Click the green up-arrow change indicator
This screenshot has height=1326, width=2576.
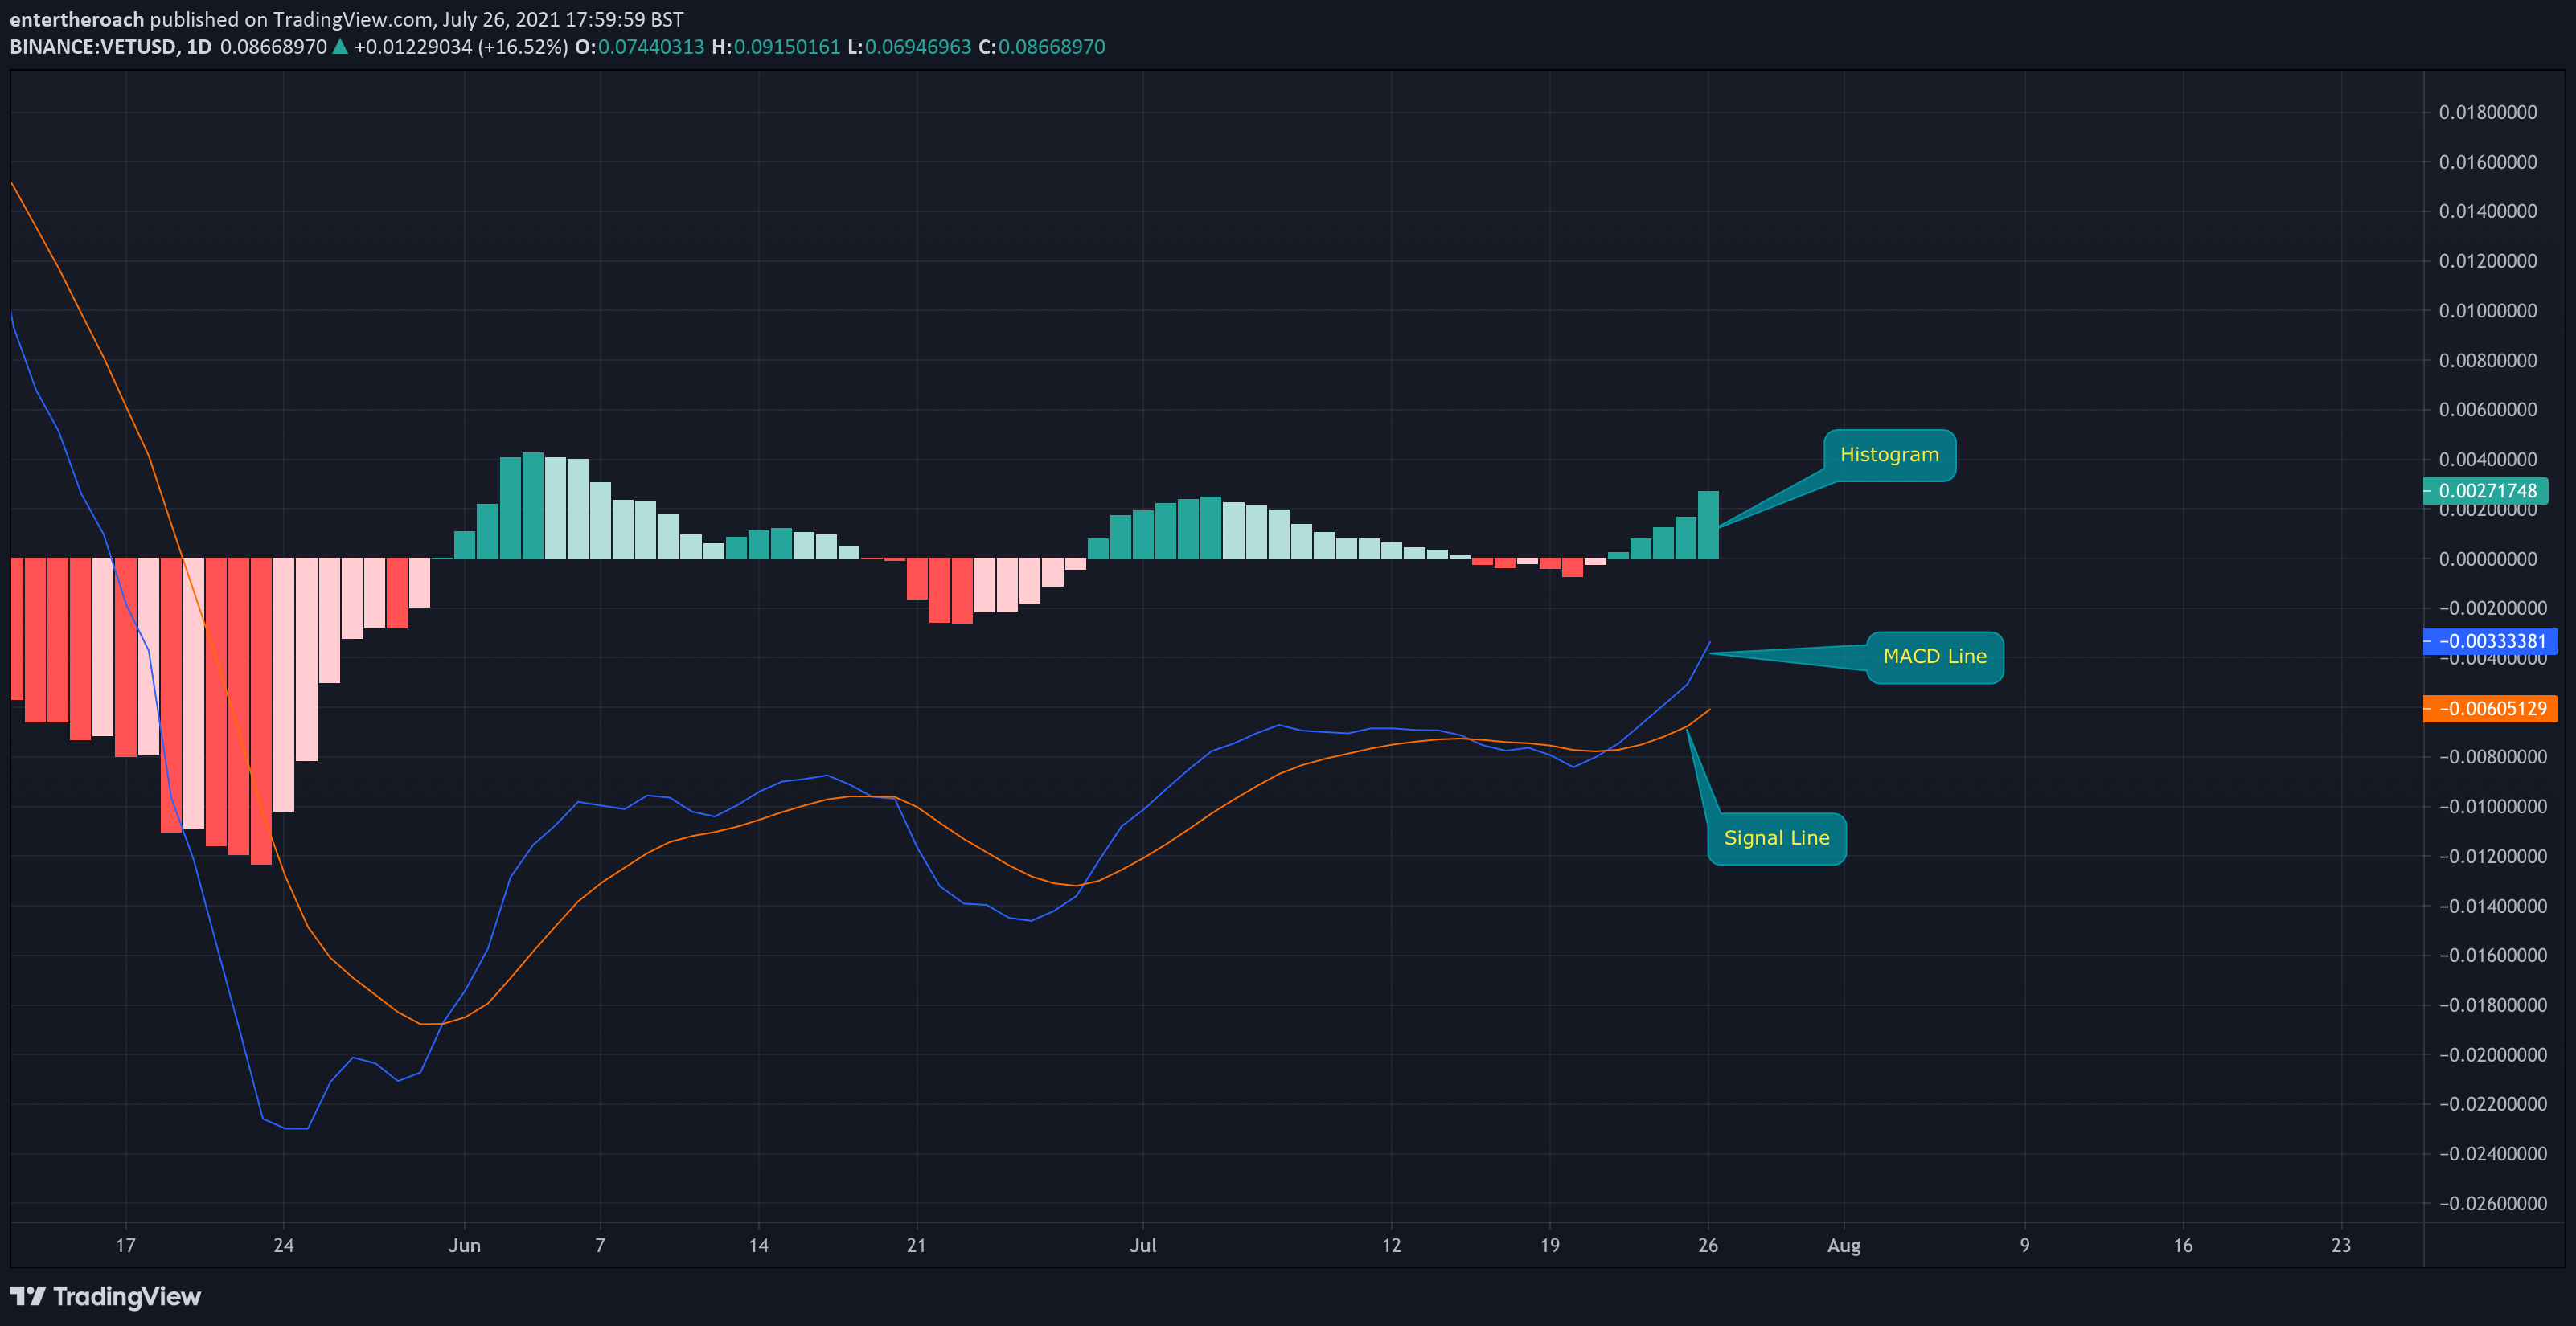(x=340, y=46)
